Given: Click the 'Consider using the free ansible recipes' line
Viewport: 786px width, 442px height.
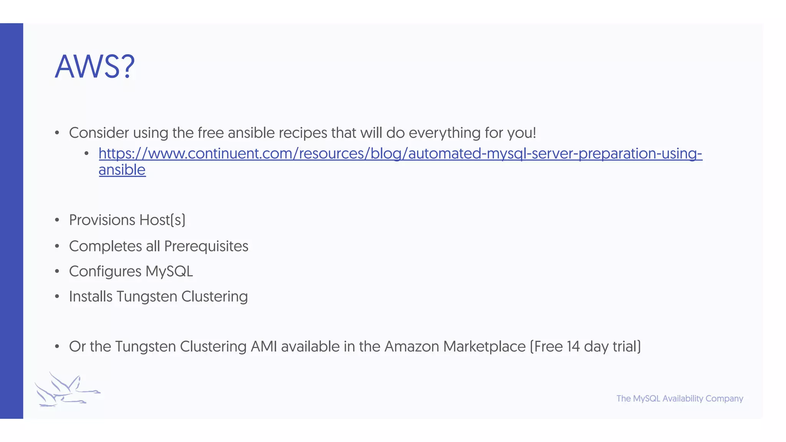Looking at the screenshot, I should coord(302,133).
